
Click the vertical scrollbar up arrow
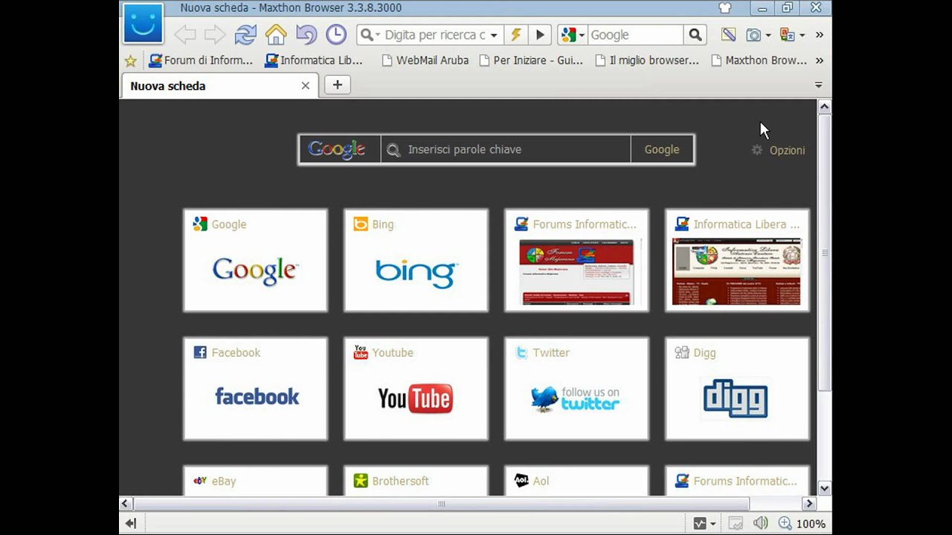point(824,107)
